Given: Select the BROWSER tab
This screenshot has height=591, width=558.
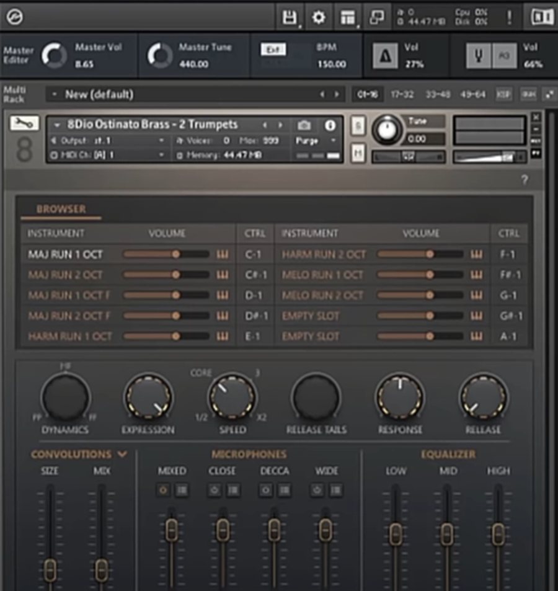Looking at the screenshot, I should [x=61, y=209].
